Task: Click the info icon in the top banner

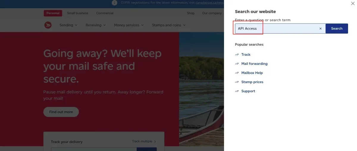Action: [x=115, y=3]
